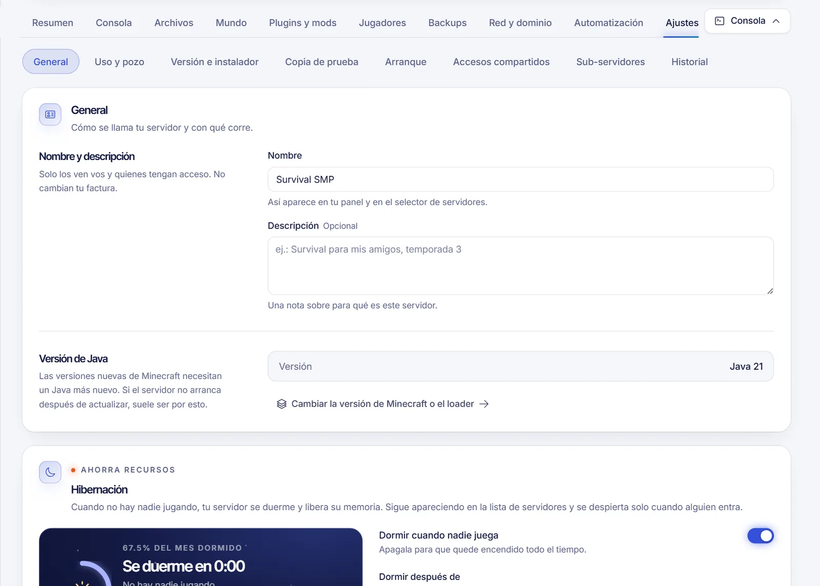Go to the Archivos tab

click(x=174, y=23)
